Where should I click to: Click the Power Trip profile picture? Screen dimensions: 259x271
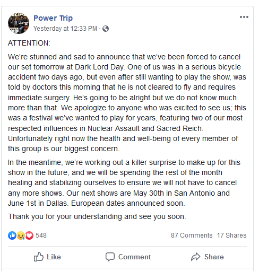pyautogui.click(x=19, y=23)
